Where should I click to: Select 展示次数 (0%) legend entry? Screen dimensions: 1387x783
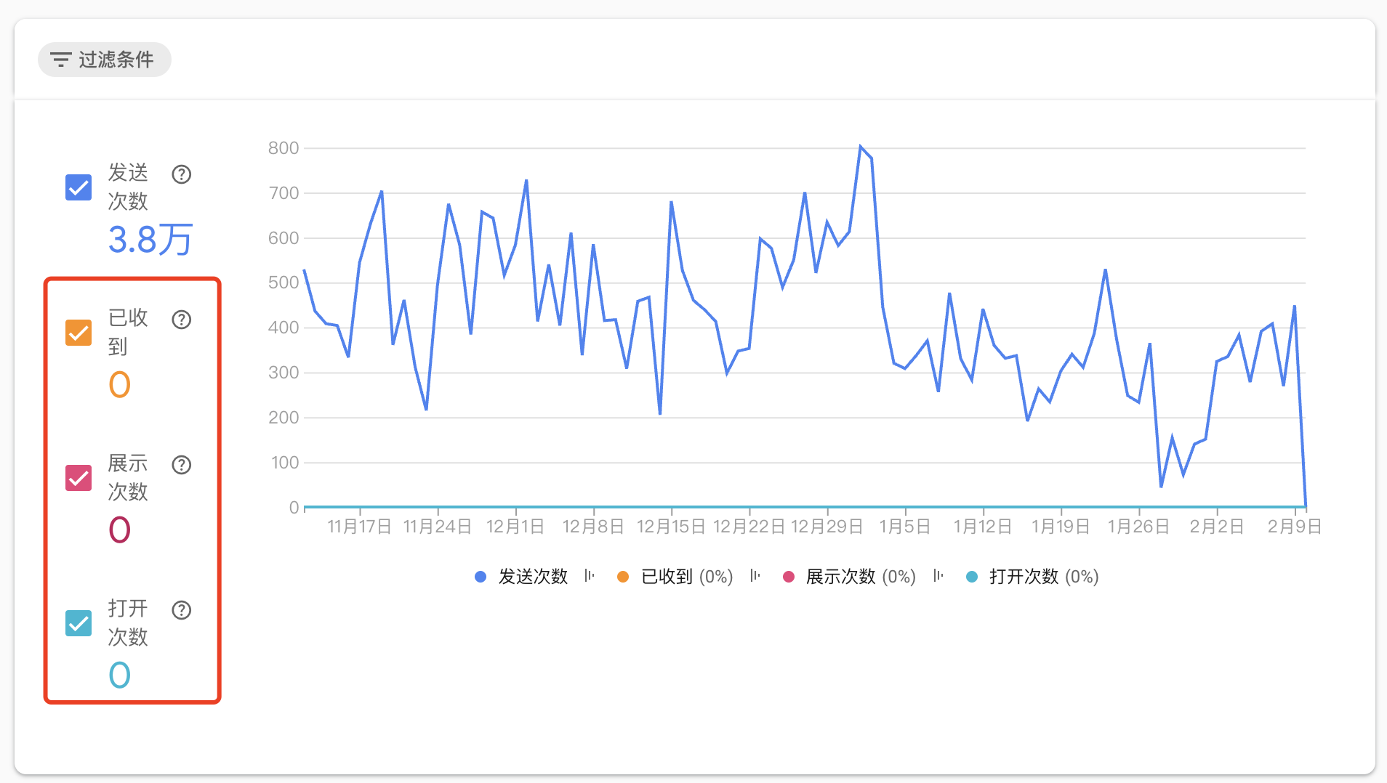849,577
